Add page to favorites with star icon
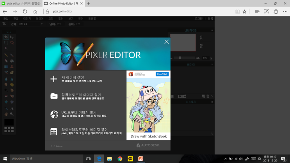Image resolution: width=290 pixels, height=163 pixels. pos(244,11)
